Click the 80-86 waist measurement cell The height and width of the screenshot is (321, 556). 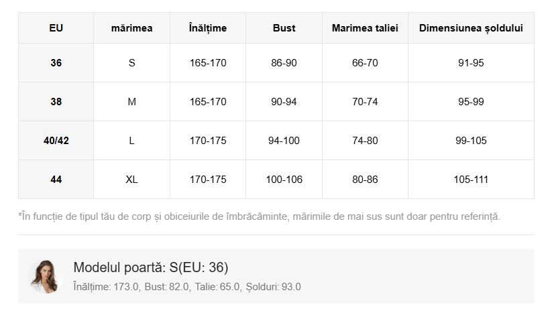[365, 180]
